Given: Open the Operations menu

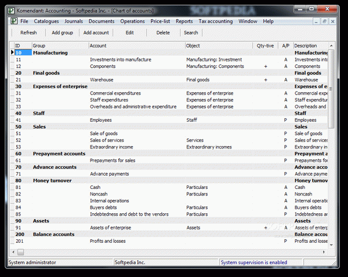Looking at the screenshot, I should pyautogui.click(x=132, y=21).
